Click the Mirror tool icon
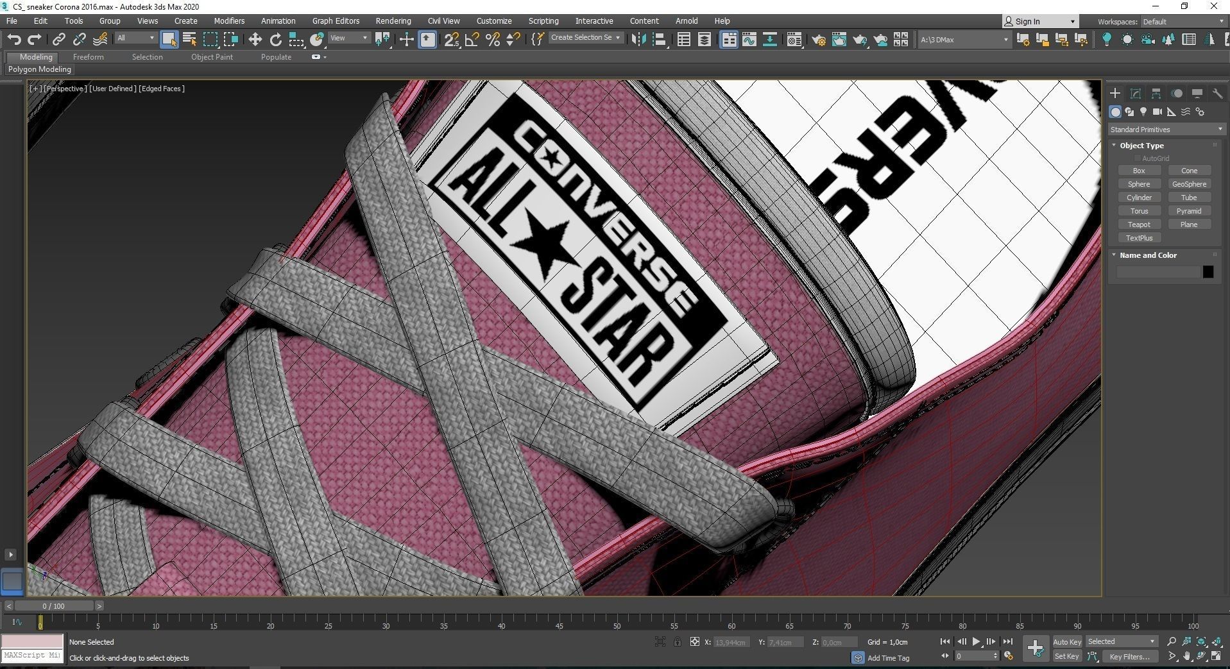This screenshot has height=669, width=1230. coord(638,40)
